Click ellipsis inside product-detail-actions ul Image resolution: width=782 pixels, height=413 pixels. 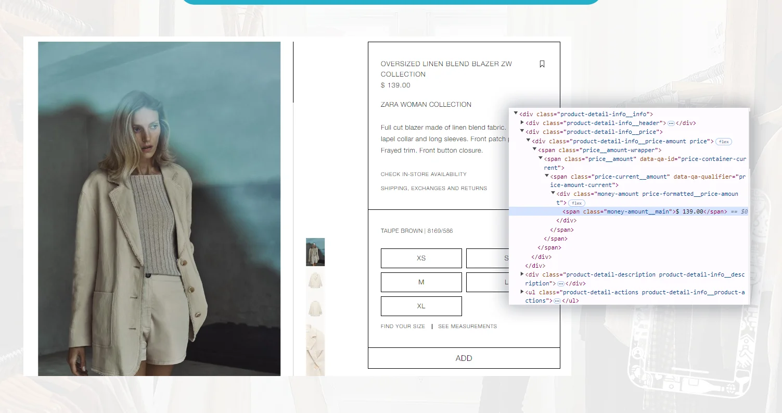tap(557, 301)
